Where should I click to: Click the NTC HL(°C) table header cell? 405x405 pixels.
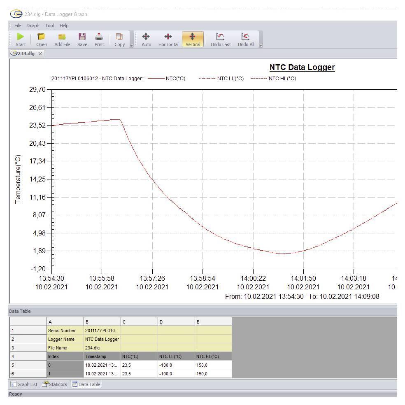(x=213, y=356)
